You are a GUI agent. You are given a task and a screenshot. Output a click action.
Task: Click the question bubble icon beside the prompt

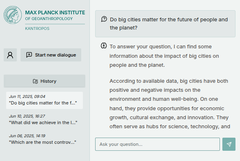pos(104,19)
